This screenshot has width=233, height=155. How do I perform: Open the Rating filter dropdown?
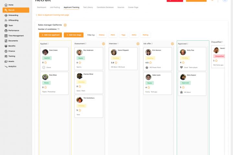coord(146,35)
